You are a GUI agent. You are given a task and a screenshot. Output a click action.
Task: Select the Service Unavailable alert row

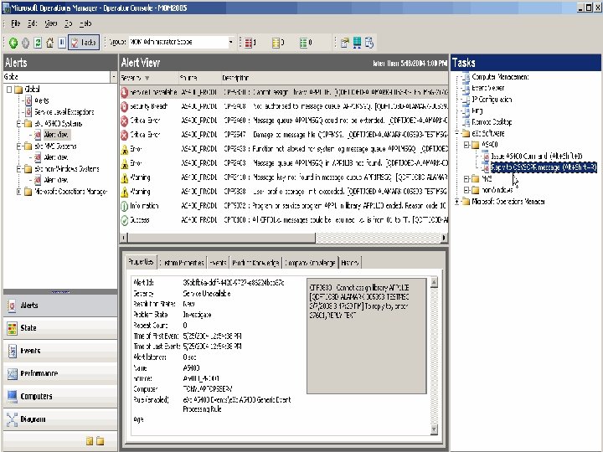(x=284, y=92)
